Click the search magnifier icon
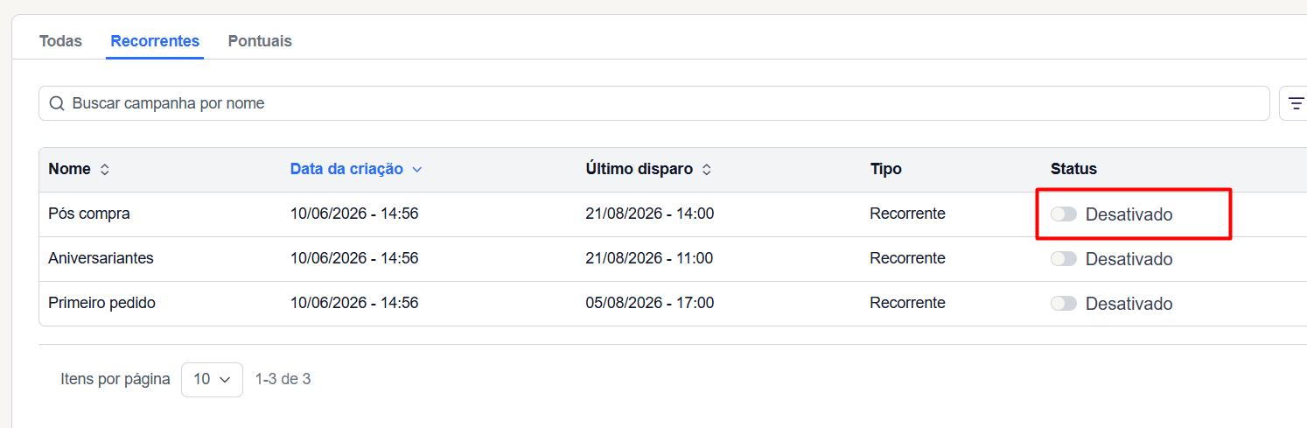This screenshot has width=1307, height=428. click(57, 103)
